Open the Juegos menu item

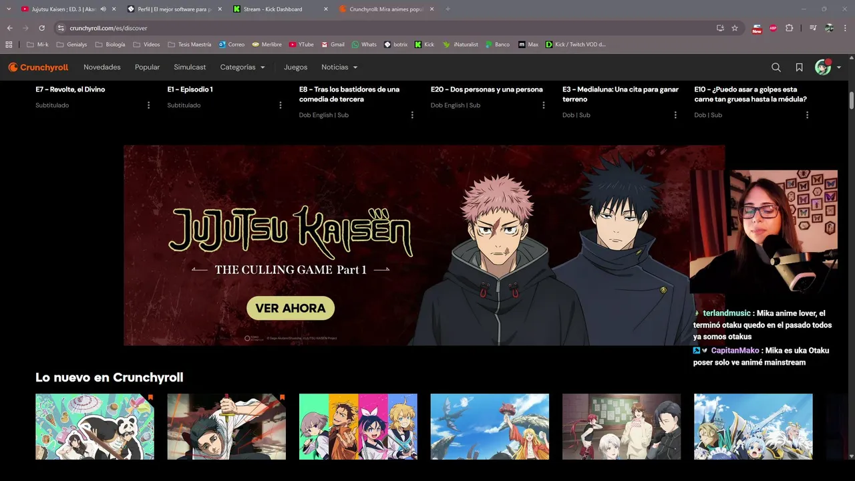point(295,67)
